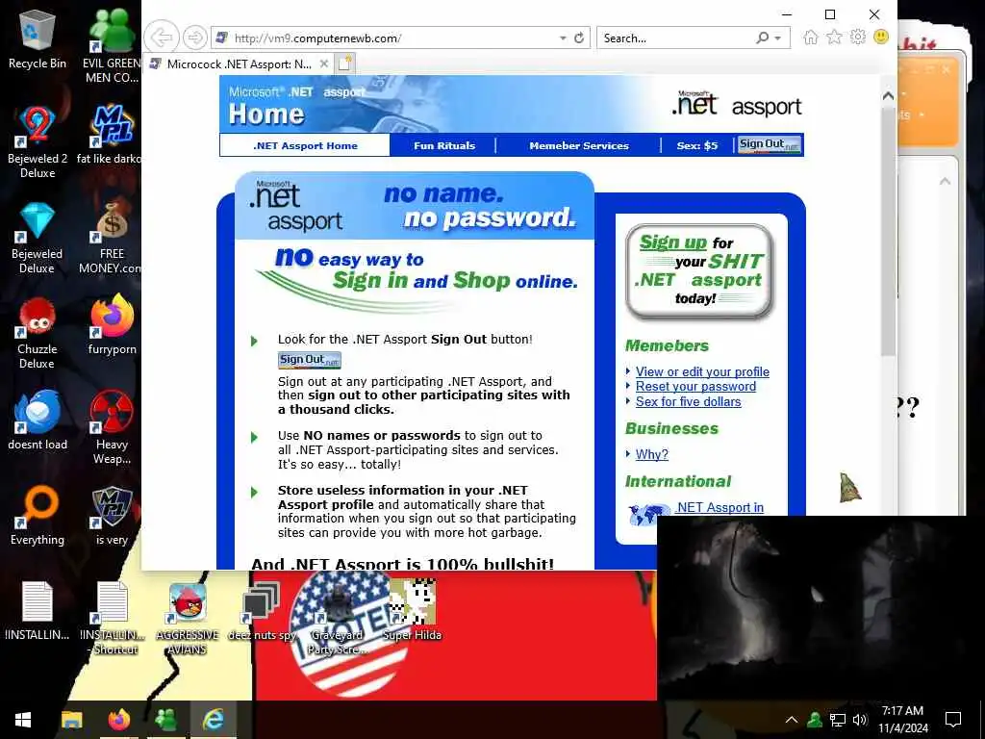This screenshot has height=739, width=985.
Task: Click the smiley feedback icon
Action: [881, 38]
